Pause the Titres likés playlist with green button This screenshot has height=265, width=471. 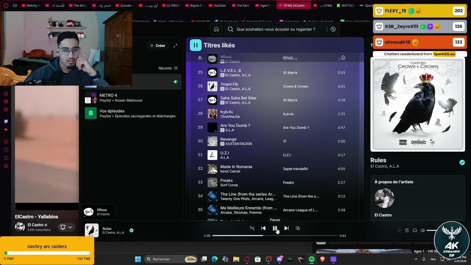[x=196, y=45]
